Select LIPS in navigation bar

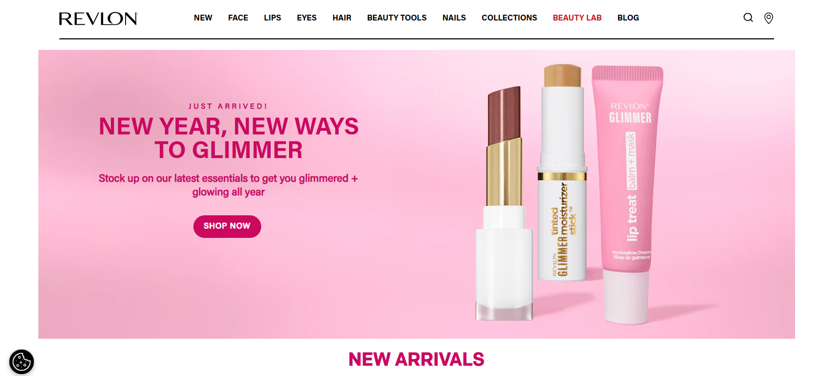click(x=272, y=18)
